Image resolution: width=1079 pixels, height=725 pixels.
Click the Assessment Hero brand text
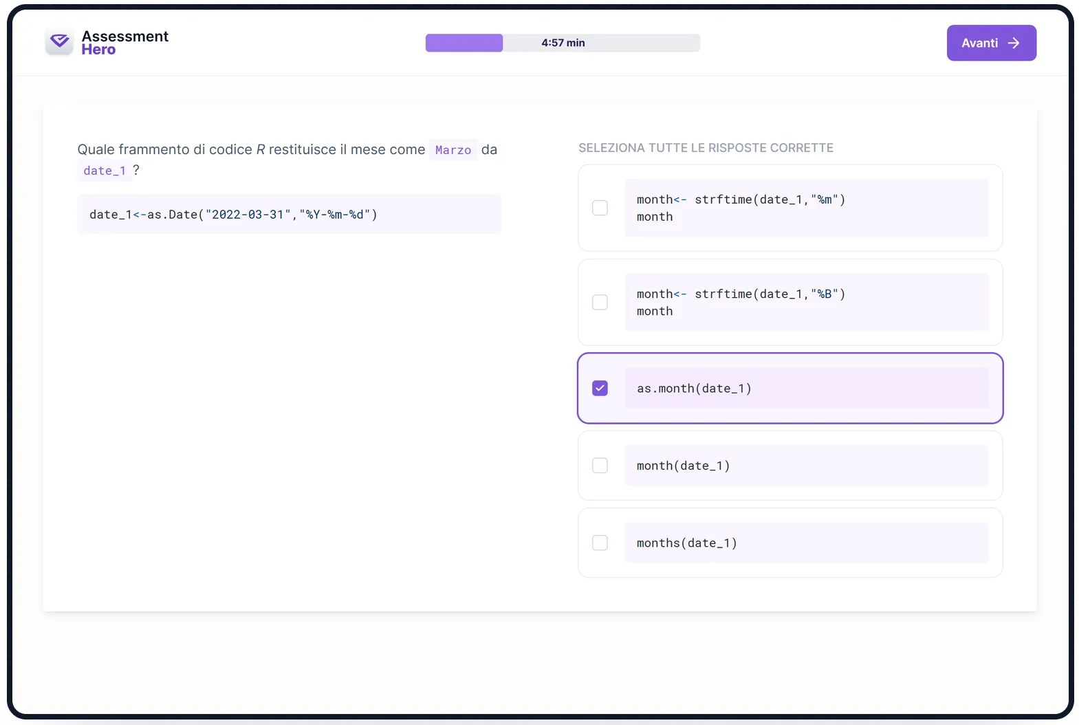pos(124,43)
